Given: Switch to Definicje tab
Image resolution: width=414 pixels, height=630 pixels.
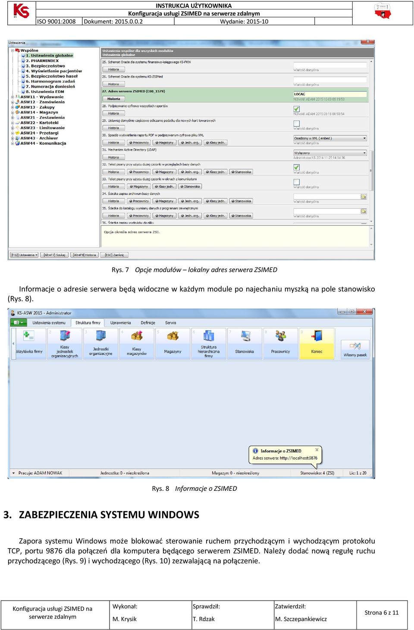Looking at the screenshot, I should 148,323.
